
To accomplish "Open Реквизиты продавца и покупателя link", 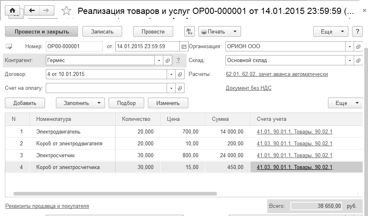I will (x=47, y=206).
